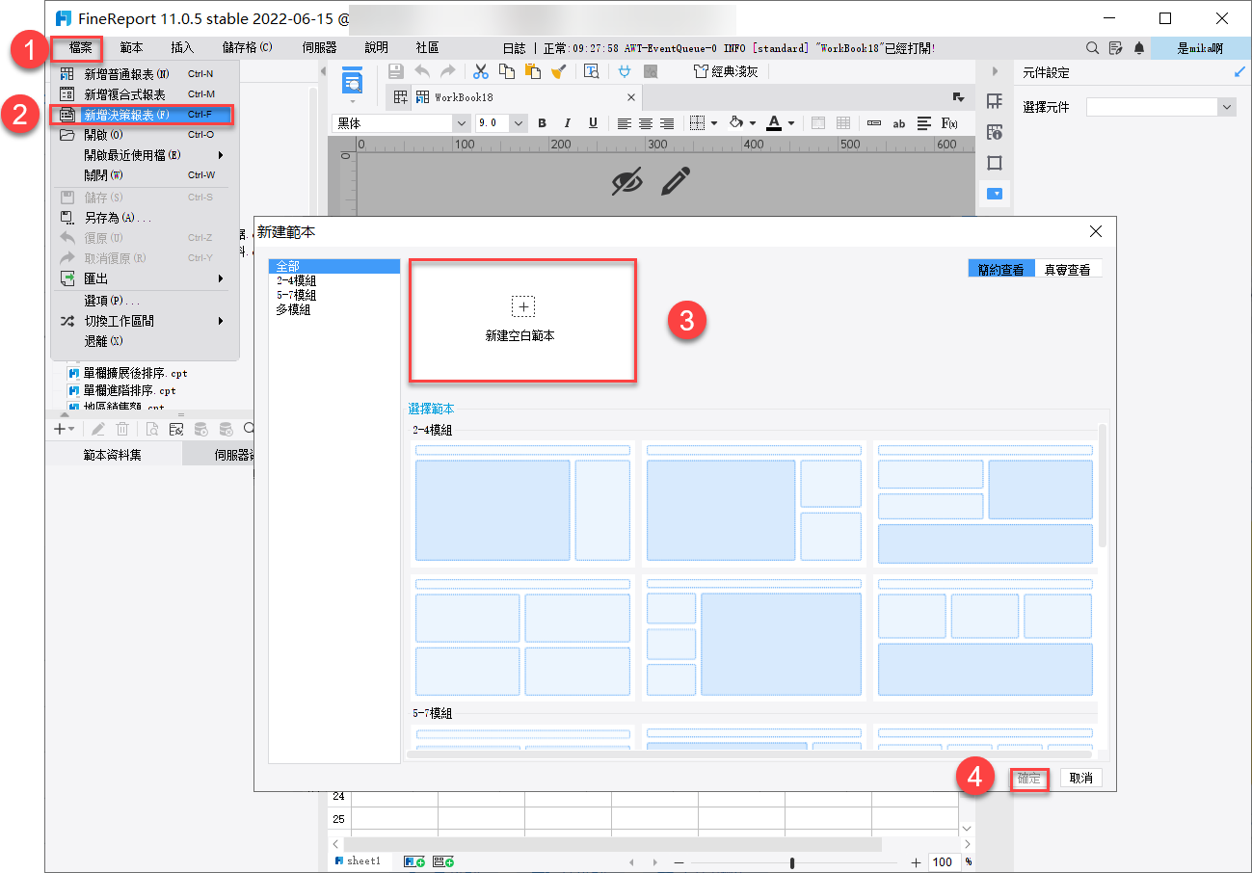Click the 取消 button in dialog

[1080, 779]
